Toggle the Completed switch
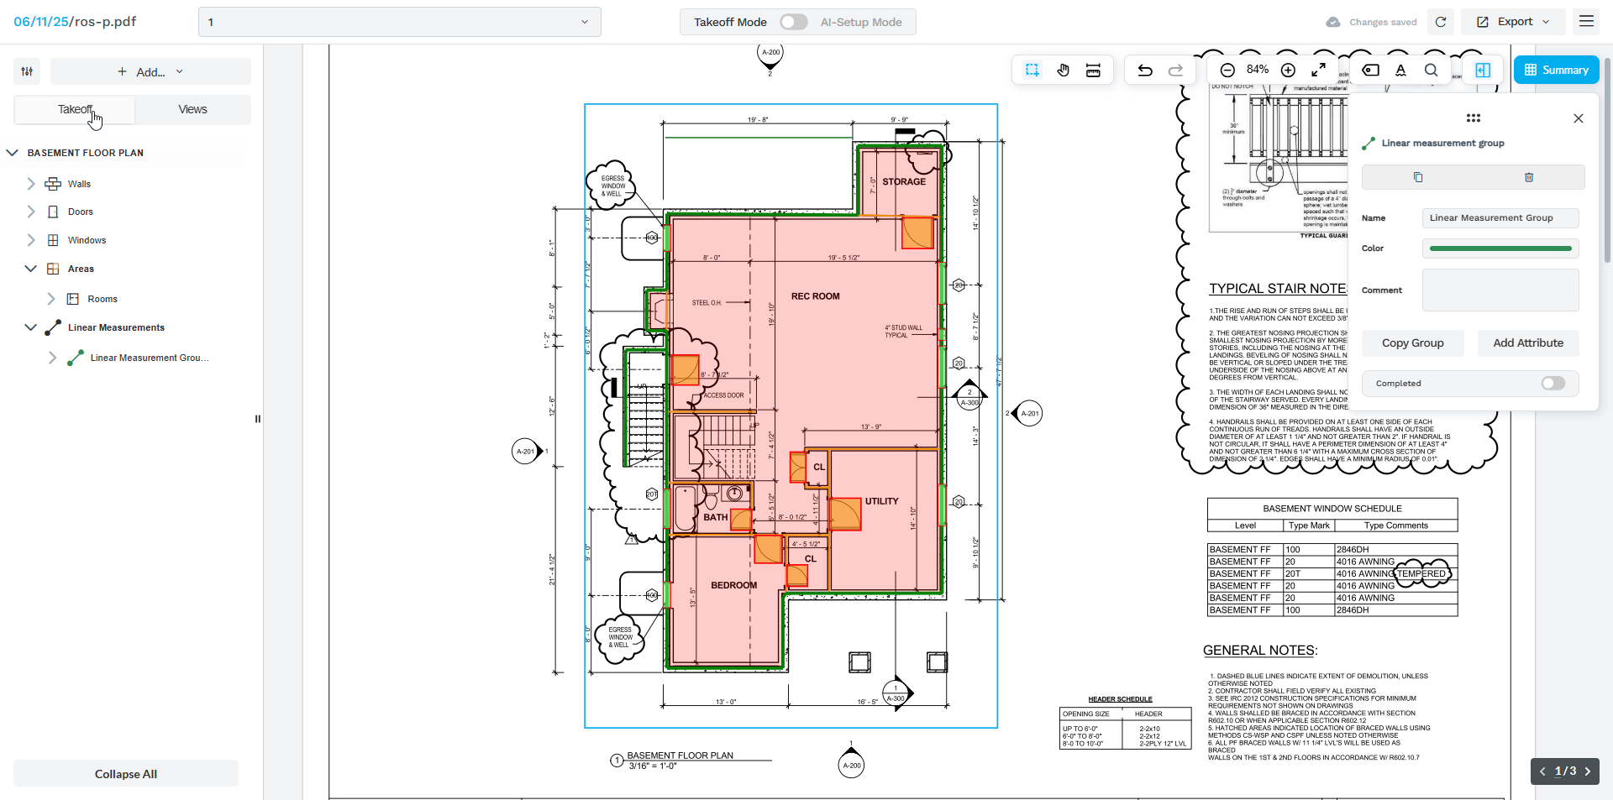1613x800 pixels. 1553,384
